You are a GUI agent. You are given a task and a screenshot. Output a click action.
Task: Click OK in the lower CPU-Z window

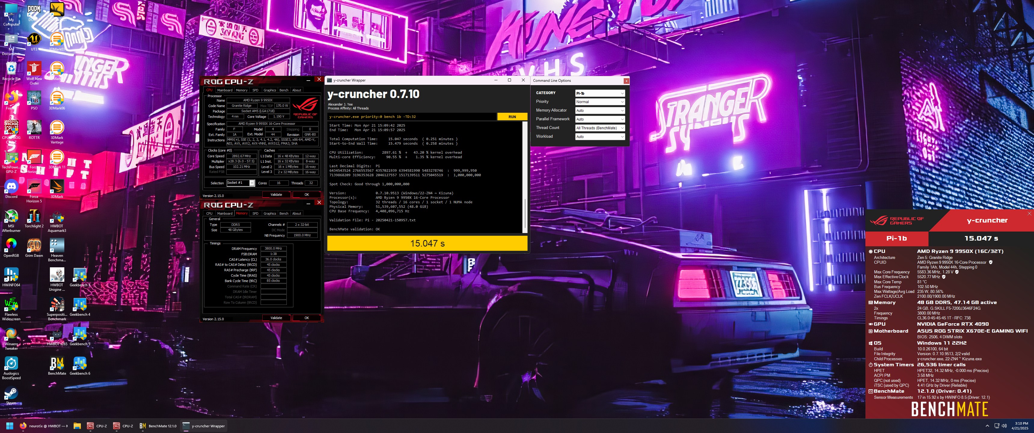pyautogui.click(x=307, y=318)
